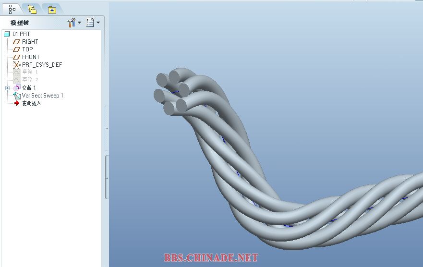Open the Favorites navigator tab
Screen dimensions: 423x267
52,10
